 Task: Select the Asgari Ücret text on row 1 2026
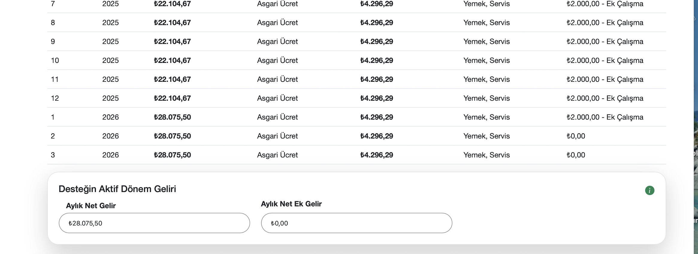277,117
